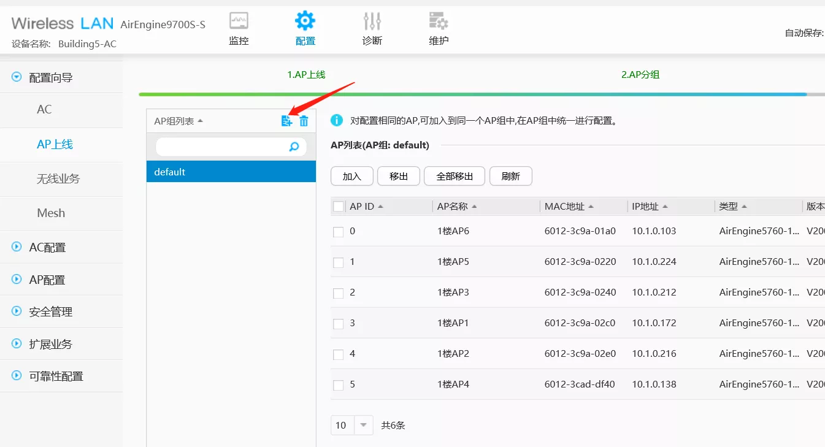825x447 pixels.
Task: Check the row for AP 1楼AP4
Action: tap(338, 385)
